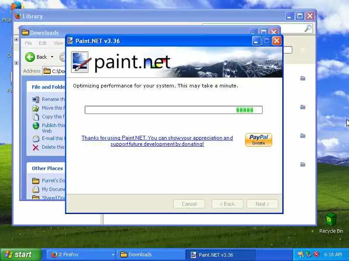349x261 pixels.
Task: Open View menu in Downloads window
Action: (58, 43)
